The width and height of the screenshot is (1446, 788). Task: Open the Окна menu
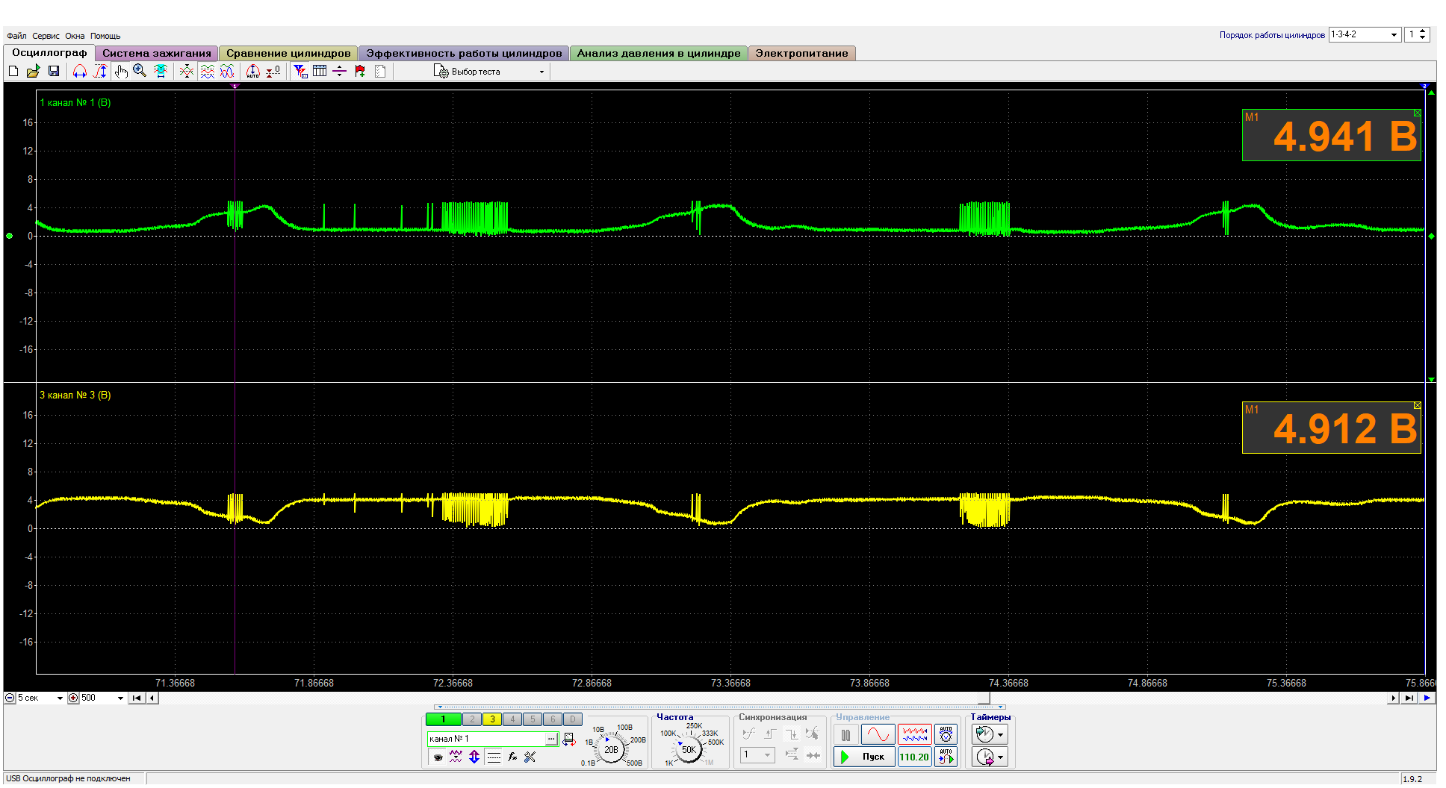pos(75,36)
